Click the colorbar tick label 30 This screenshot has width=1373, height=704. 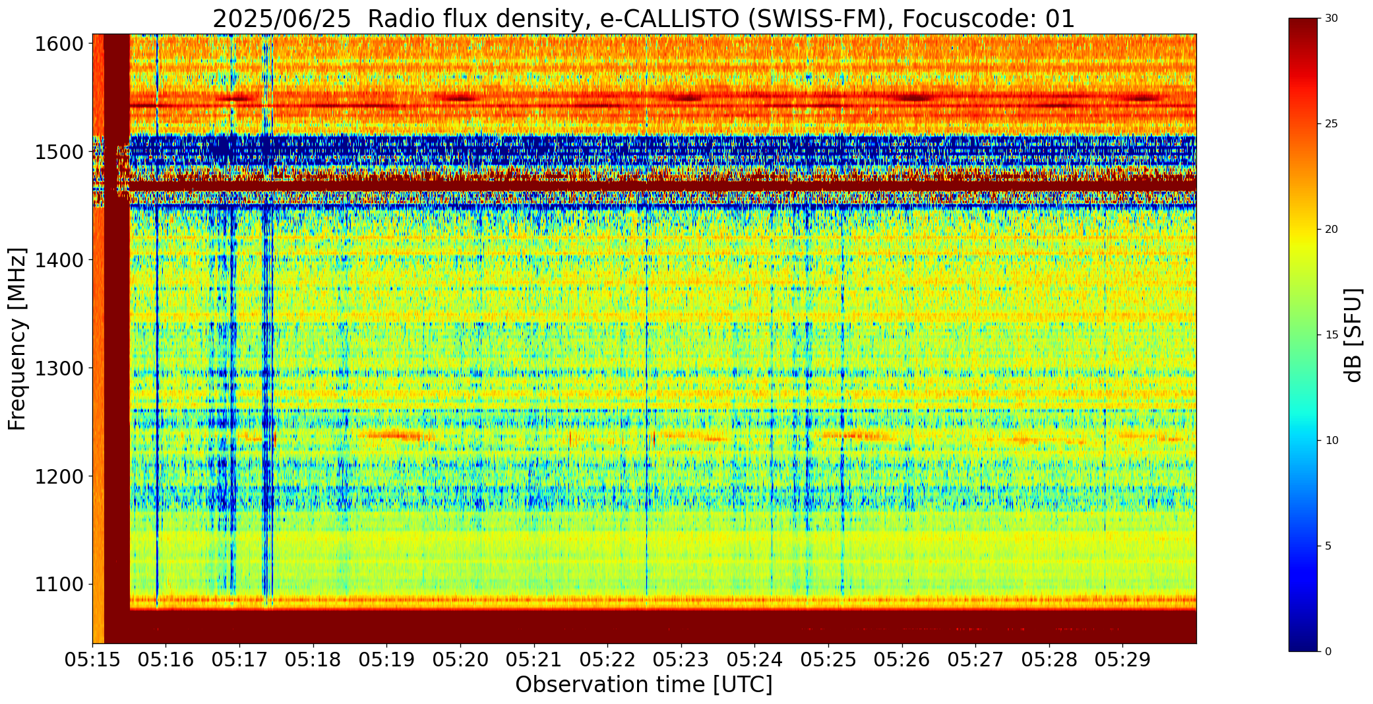[1331, 18]
